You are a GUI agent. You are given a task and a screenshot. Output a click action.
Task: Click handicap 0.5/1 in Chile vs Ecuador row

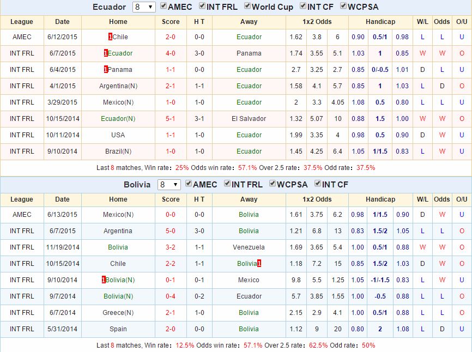point(380,37)
